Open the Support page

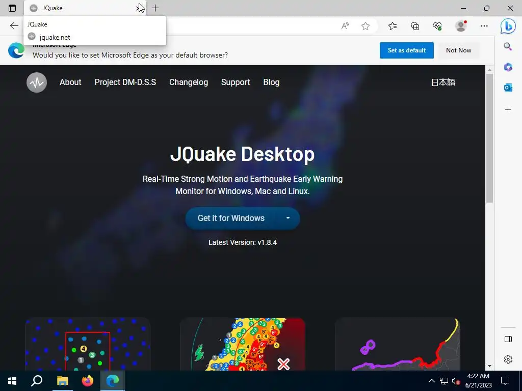[236, 82]
